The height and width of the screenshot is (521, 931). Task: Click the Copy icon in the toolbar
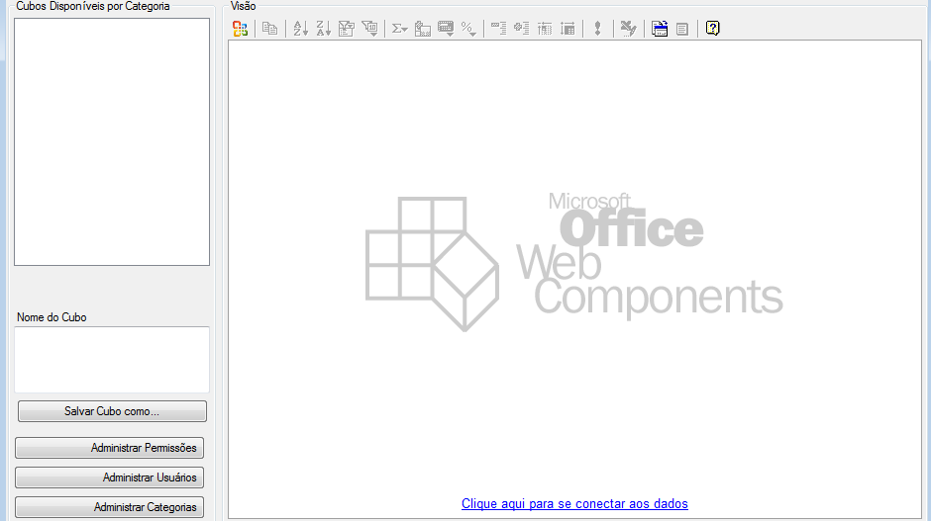[269, 29]
